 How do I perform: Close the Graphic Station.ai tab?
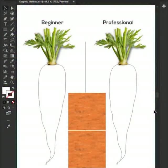pyautogui.click(x=74, y=2)
